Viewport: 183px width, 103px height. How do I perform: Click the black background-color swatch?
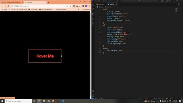point(125,21)
